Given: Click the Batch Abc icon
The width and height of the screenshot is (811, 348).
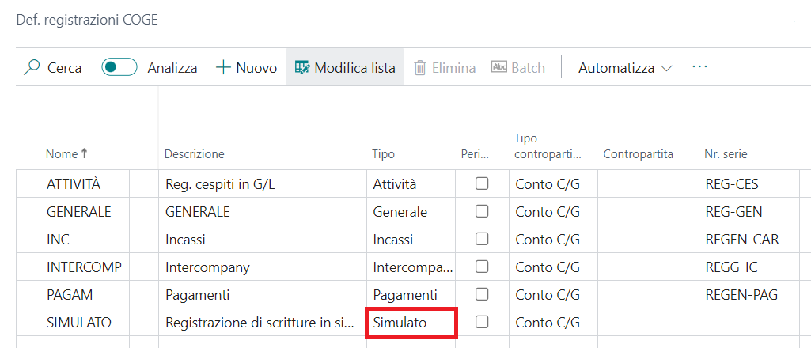Looking at the screenshot, I should (499, 67).
